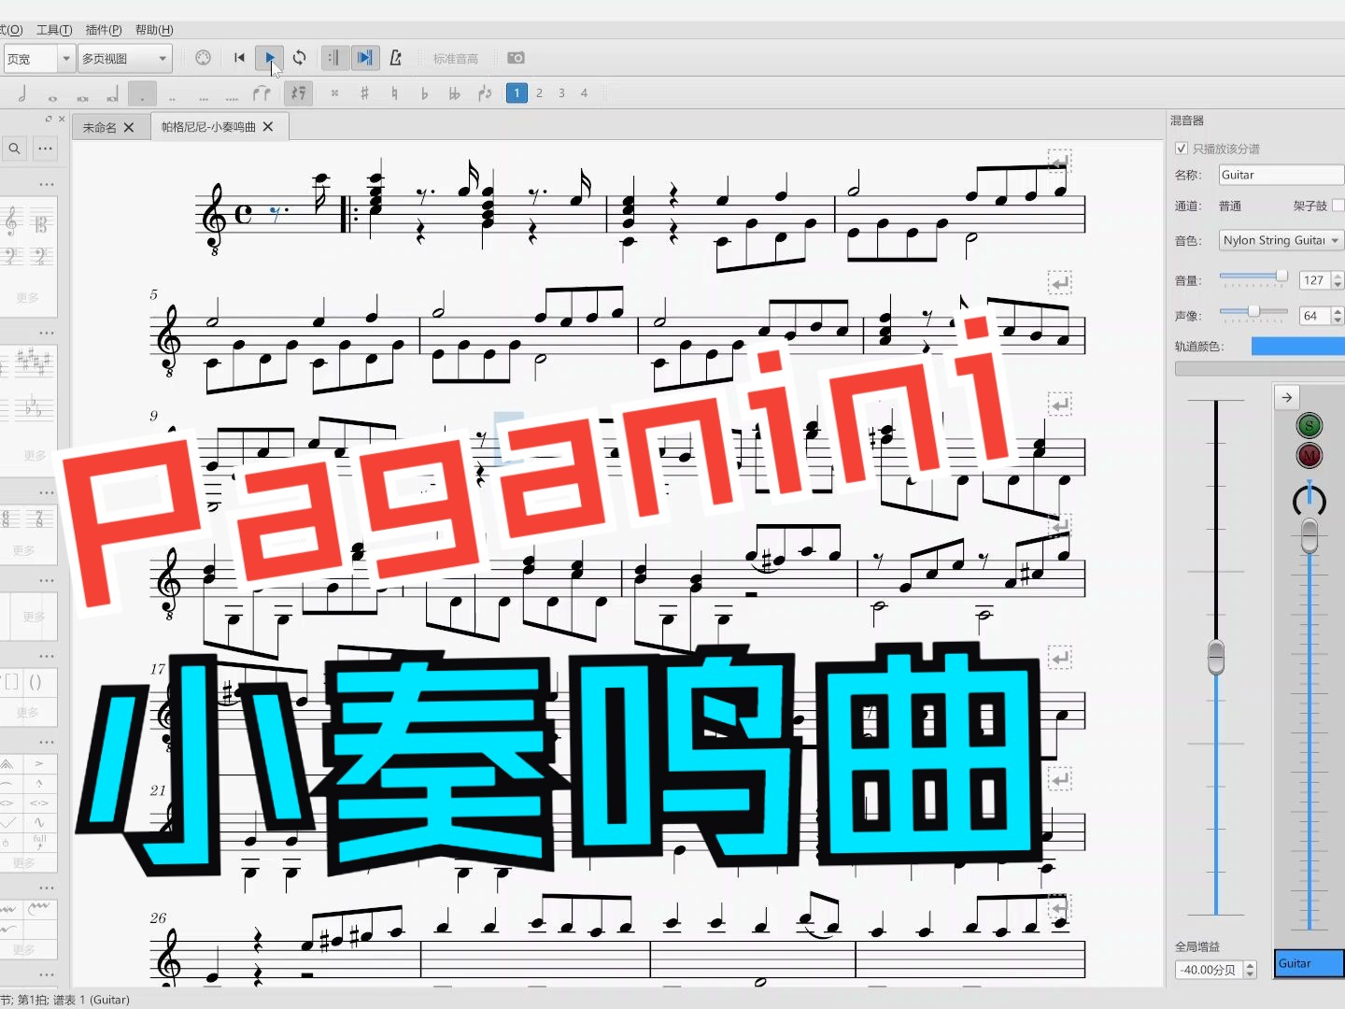
Task: Select voice 4
Action: [x=584, y=93]
